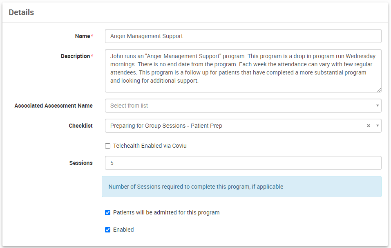Click the 'Description' field label text
Screen dimensions: 391x248
tap(75, 56)
